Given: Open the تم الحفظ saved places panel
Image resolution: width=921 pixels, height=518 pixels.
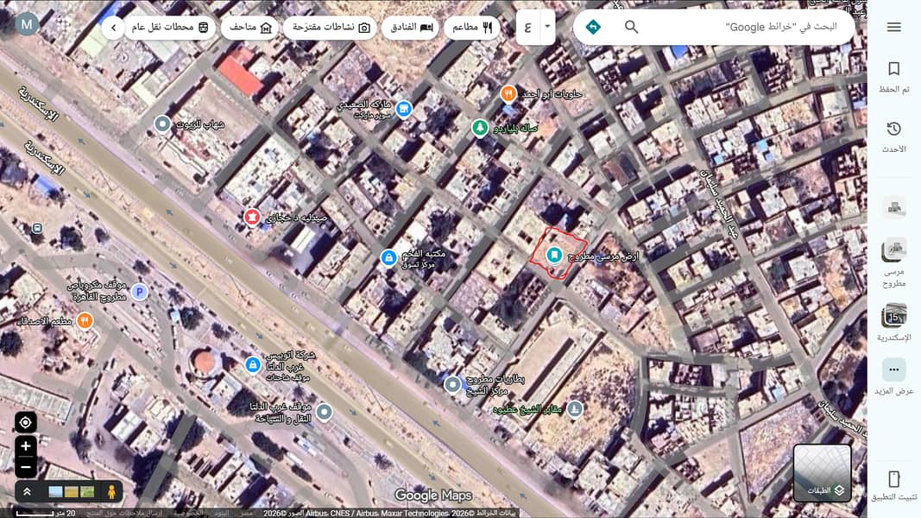Looking at the screenshot, I should tap(894, 77).
